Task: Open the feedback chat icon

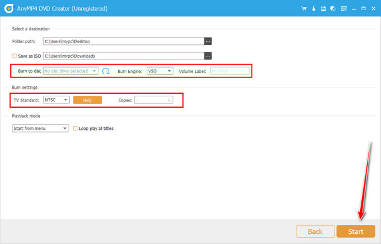Action: pyautogui.click(x=333, y=9)
